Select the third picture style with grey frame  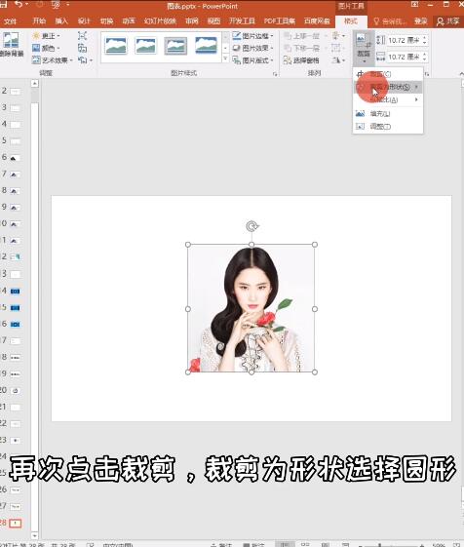175,46
